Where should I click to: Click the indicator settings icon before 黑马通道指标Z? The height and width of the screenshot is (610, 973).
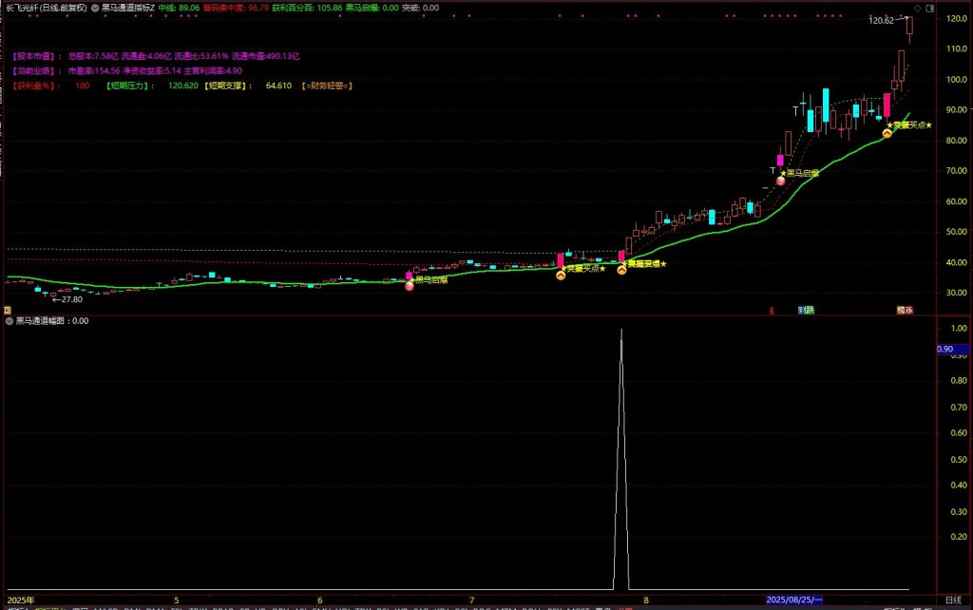click(95, 7)
